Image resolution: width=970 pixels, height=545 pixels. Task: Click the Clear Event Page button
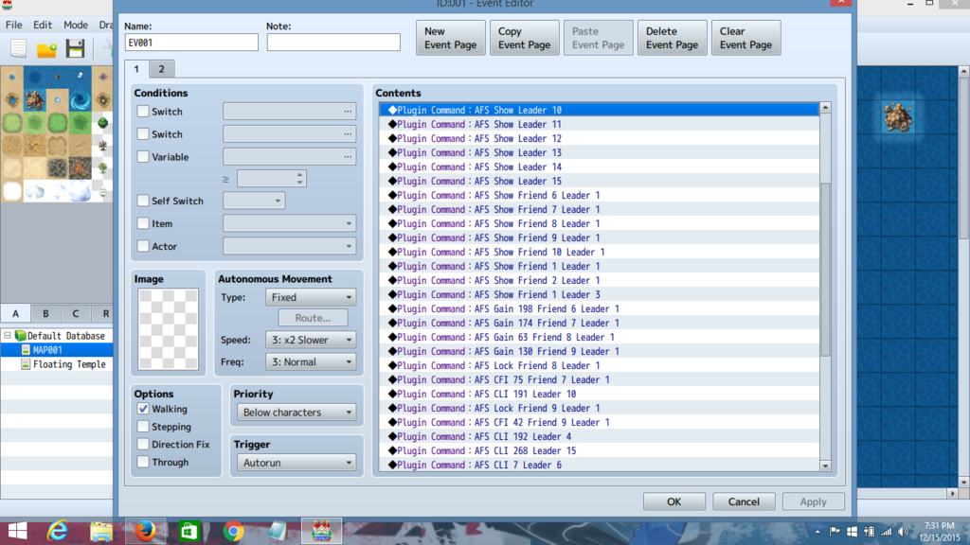point(745,38)
